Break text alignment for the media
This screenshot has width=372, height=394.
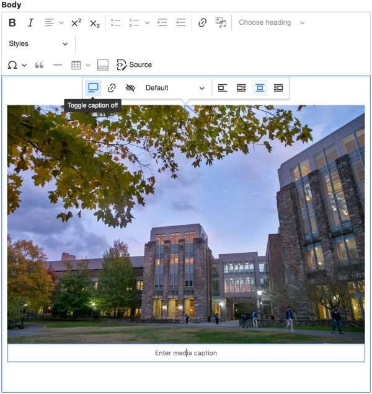[x=223, y=88]
